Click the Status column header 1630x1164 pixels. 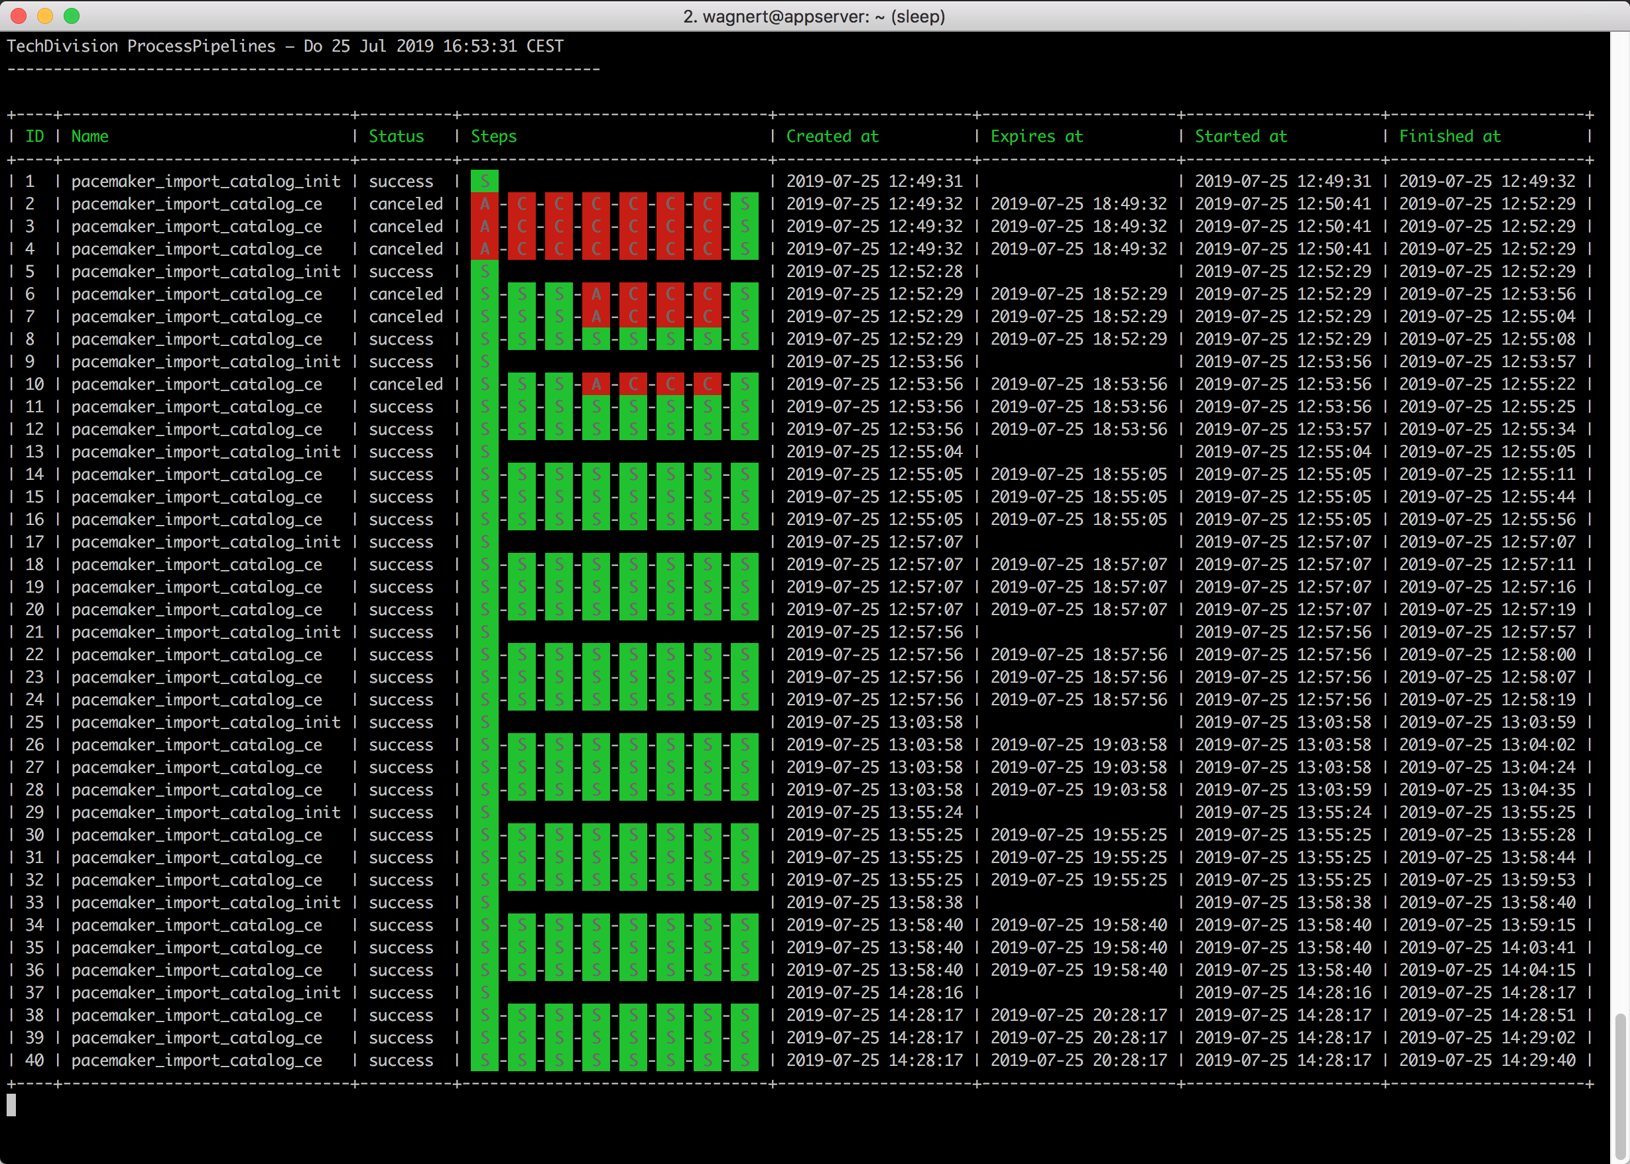click(x=396, y=136)
